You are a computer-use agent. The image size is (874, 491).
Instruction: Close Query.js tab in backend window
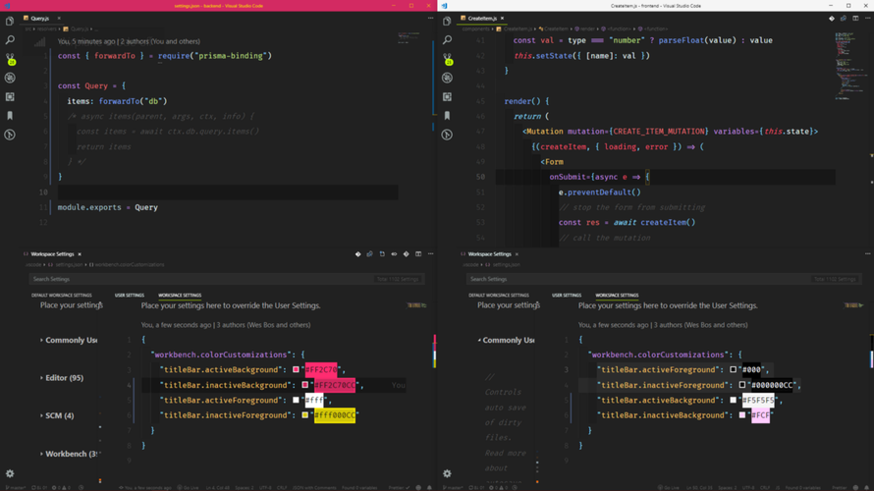[x=59, y=19]
